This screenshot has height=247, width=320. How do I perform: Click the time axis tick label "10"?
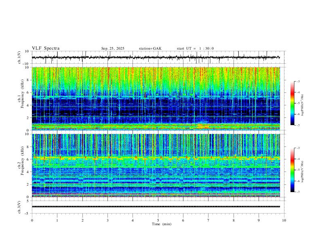coord(284,220)
